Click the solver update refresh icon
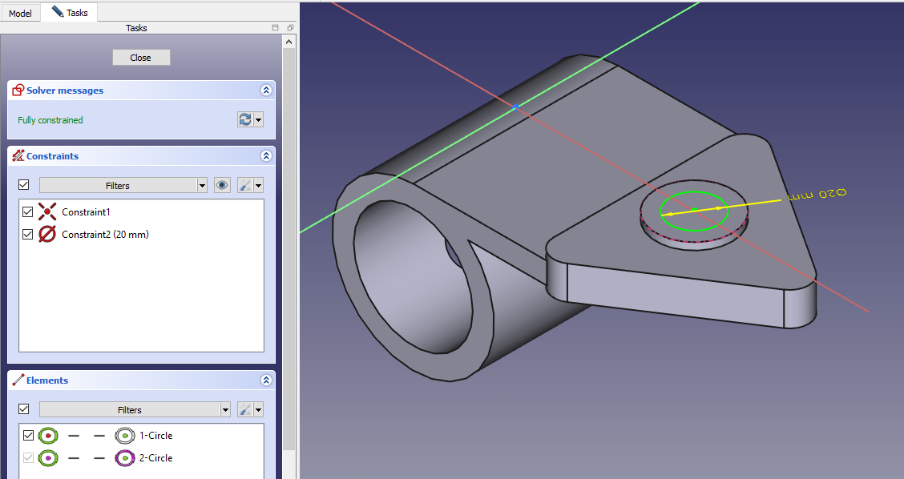This screenshot has height=479, width=904. [x=245, y=119]
